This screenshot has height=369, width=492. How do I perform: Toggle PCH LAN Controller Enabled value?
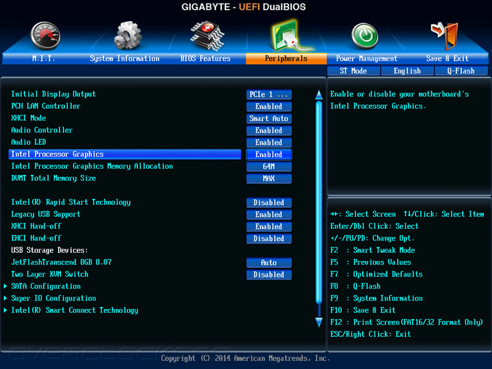269,107
